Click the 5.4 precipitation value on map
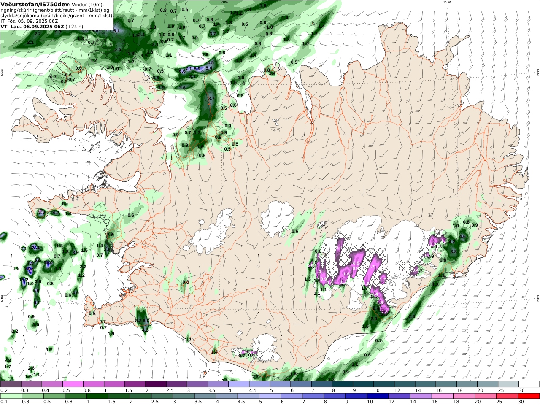Screen dimensions: 540x405 click(209, 68)
